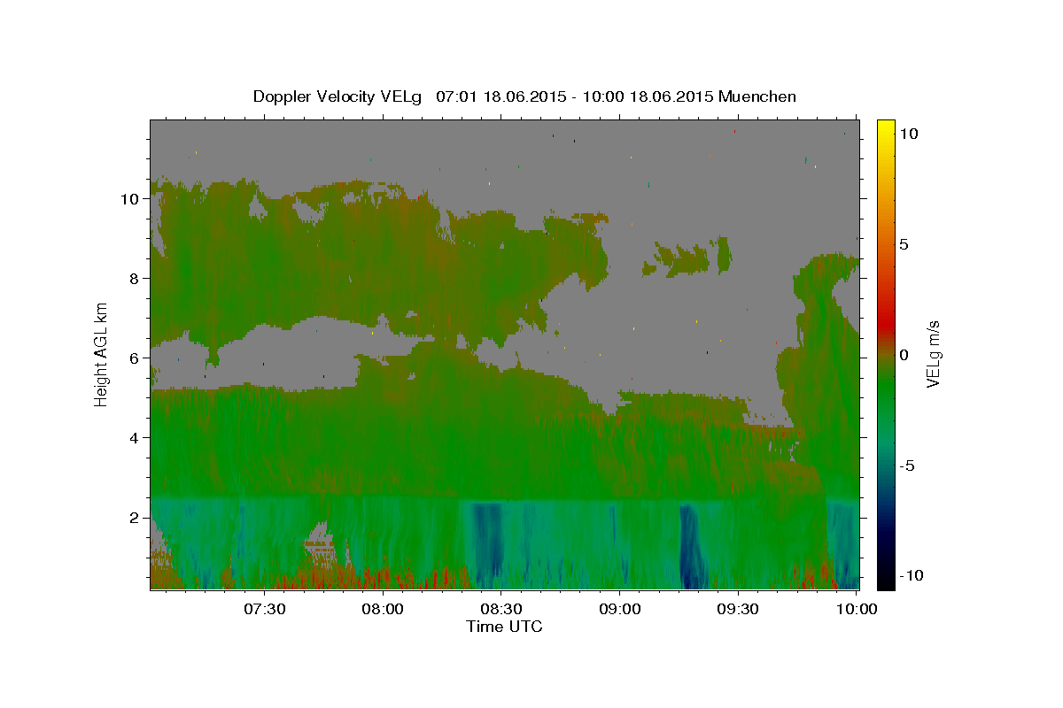
Task: Click the start date "07:01 18.06.2015" in title
Action: click(500, 96)
